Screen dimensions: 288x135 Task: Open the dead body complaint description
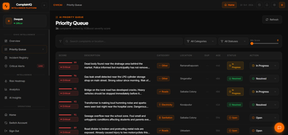tap(117, 66)
